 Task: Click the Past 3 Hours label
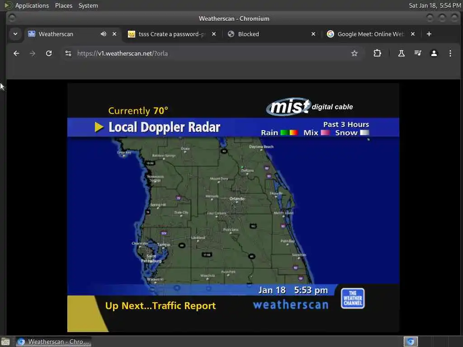346,124
